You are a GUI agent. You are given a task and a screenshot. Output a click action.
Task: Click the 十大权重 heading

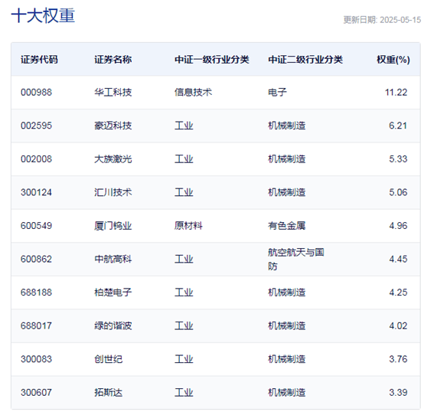[43, 15]
